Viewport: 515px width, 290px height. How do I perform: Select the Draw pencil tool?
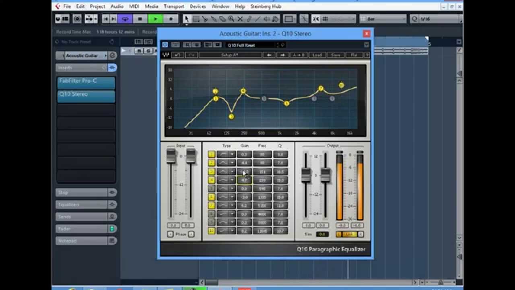point(249,19)
